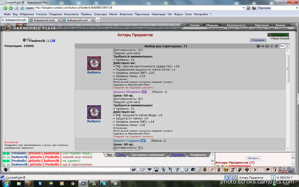Click the Подсказка button

tap(258, 40)
